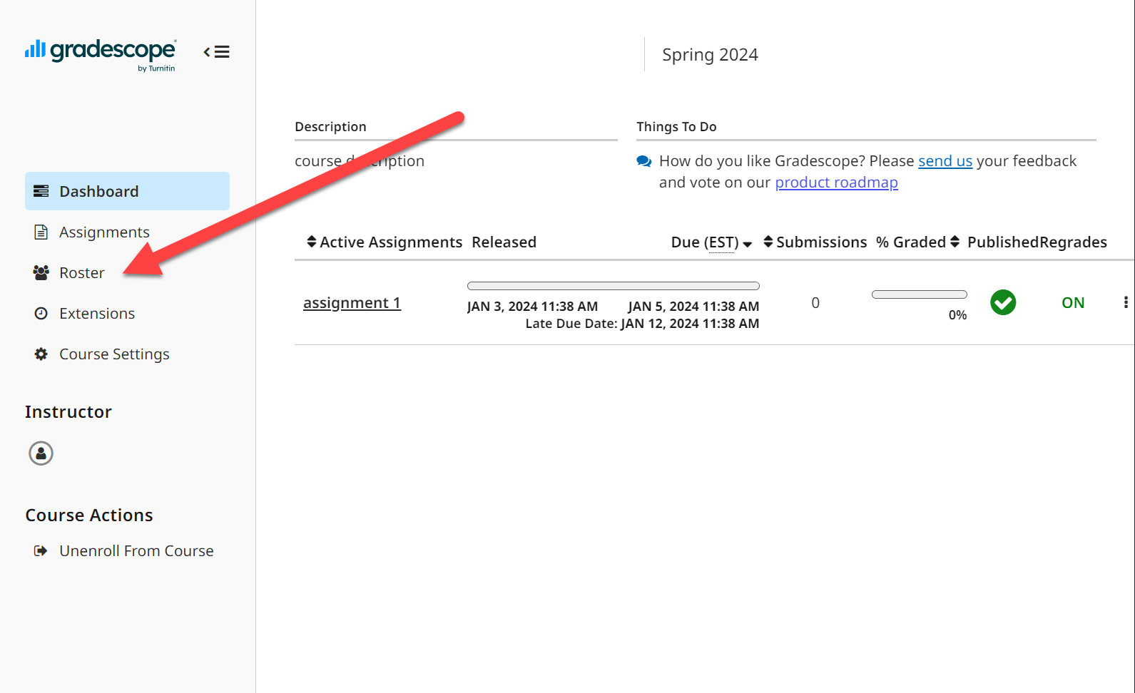This screenshot has height=693, width=1135.
Task: Click the Assignments document icon
Action: point(41,232)
